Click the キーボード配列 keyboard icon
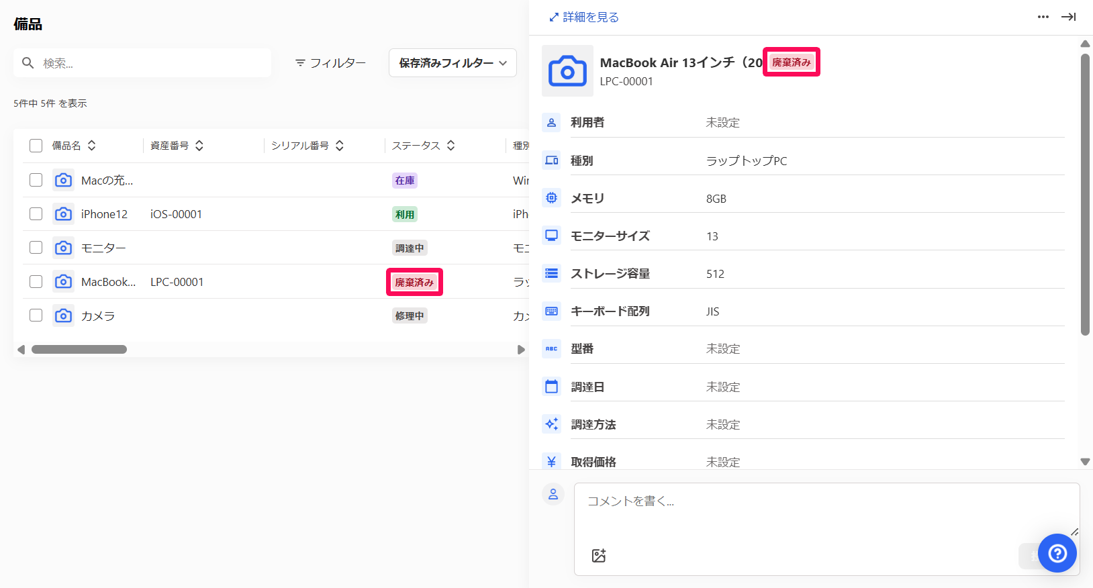This screenshot has height=588, width=1093. click(551, 311)
